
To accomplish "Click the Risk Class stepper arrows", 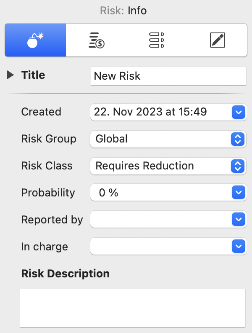I will 238,166.
